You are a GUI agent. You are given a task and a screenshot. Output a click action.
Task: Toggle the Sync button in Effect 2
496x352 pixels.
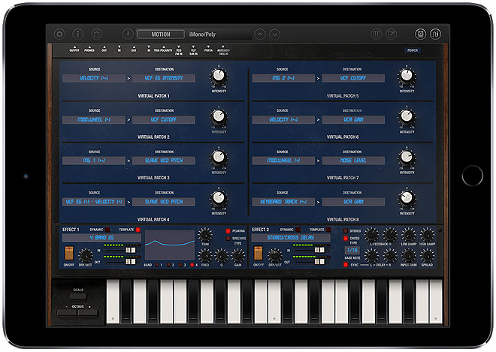pyautogui.click(x=346, y=264)
